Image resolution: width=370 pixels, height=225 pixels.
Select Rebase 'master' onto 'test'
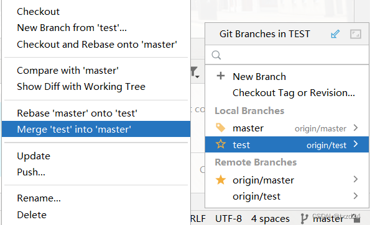[x=77, y=113]
